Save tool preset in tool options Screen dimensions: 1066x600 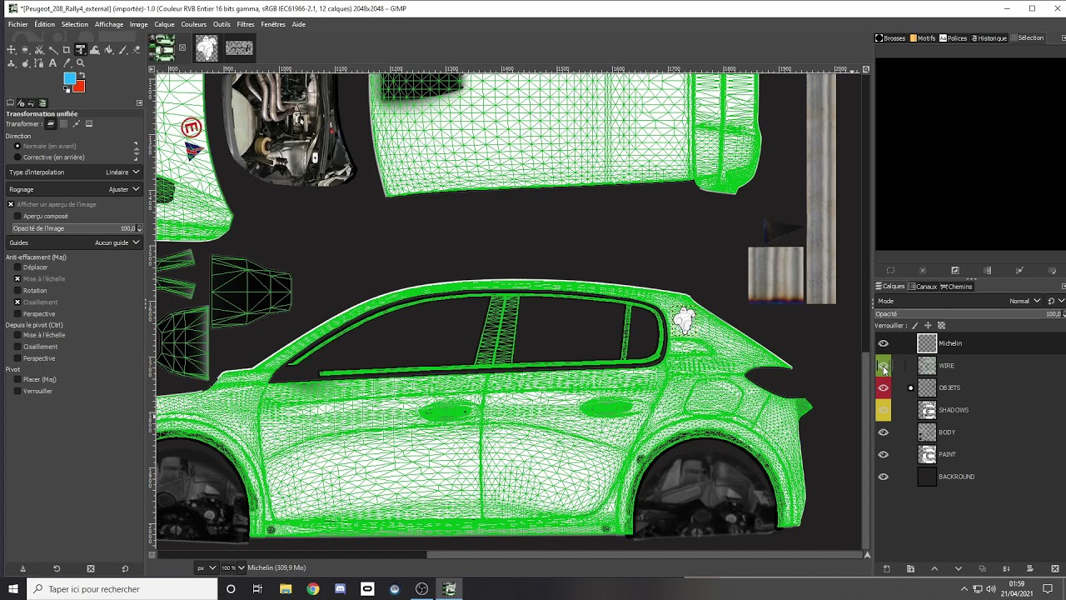click(x=22, y=568)
